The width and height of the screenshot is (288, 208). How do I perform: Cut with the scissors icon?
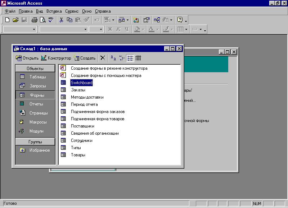[61, 20]
